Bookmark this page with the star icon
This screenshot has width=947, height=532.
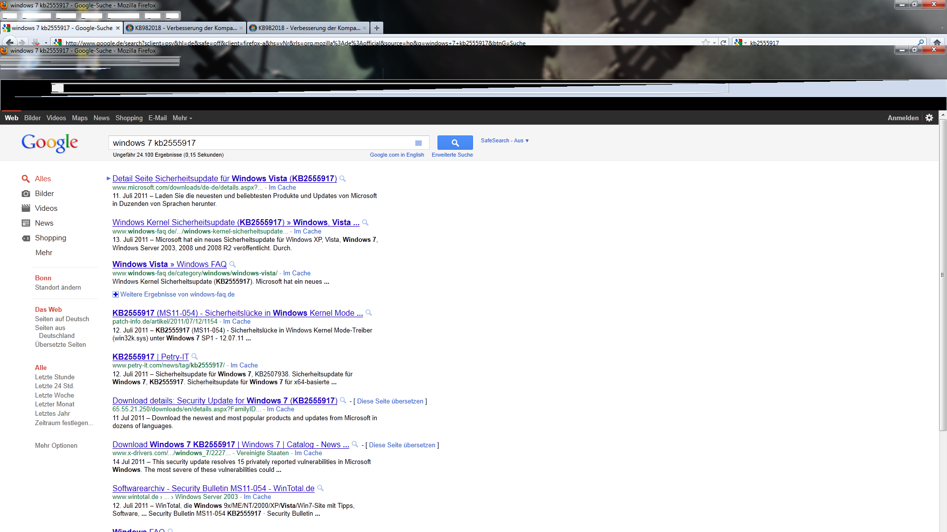[x=706, y=43]
